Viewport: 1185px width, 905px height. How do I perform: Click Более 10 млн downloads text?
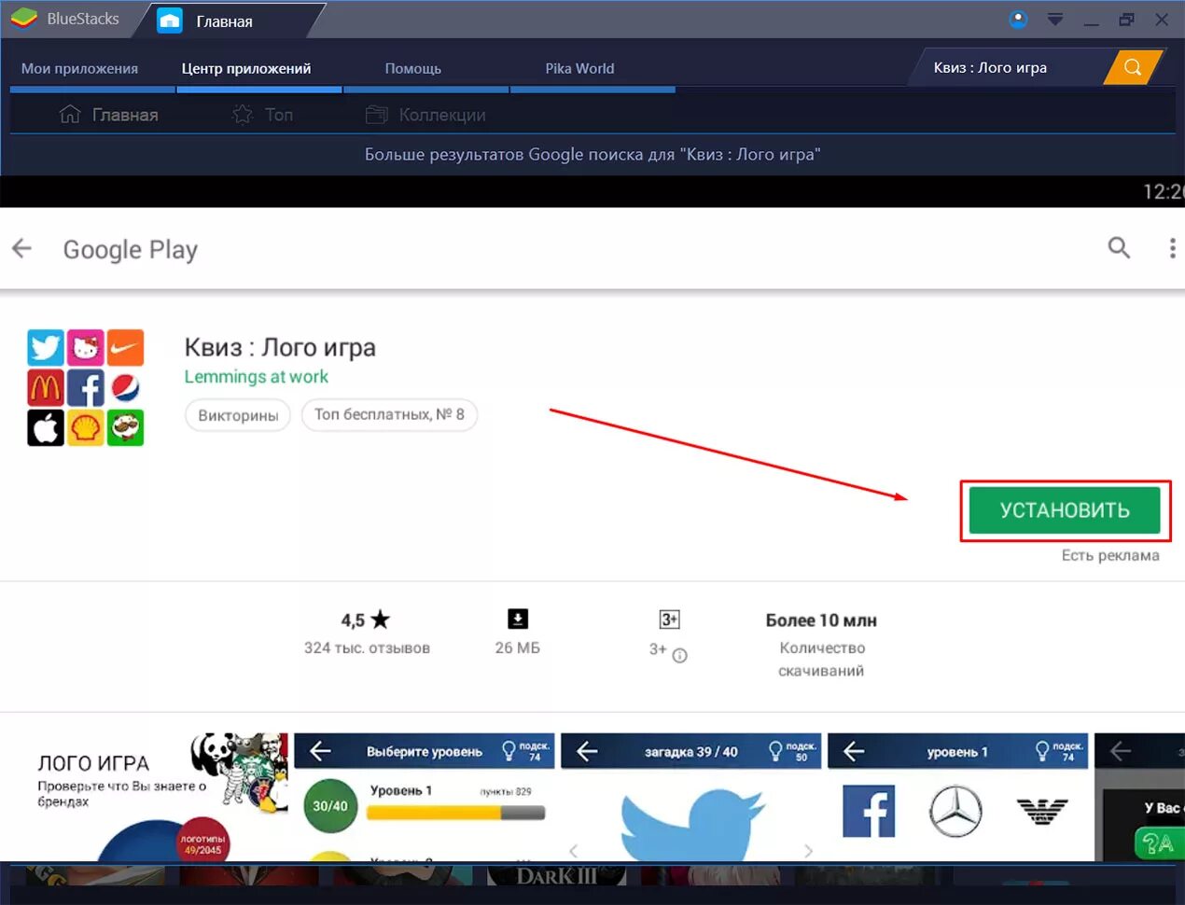point(821,620)
